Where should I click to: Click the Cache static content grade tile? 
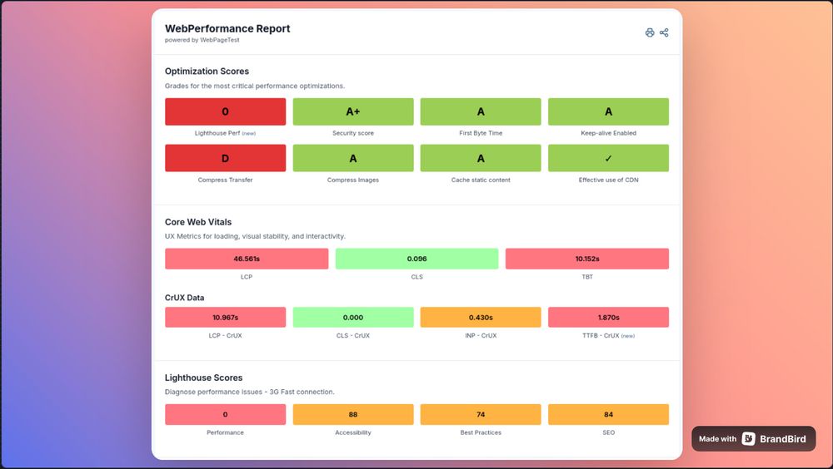(481, 158)
